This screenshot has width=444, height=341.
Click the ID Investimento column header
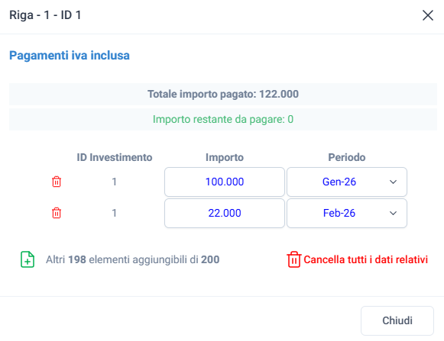(x=115, y=157)
